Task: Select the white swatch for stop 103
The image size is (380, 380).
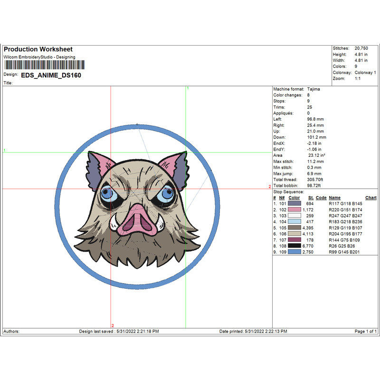Action: click(294, 216)
